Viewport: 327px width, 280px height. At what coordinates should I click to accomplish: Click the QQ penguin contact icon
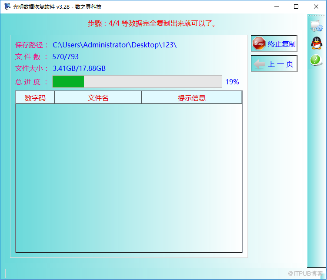point(317,43)
